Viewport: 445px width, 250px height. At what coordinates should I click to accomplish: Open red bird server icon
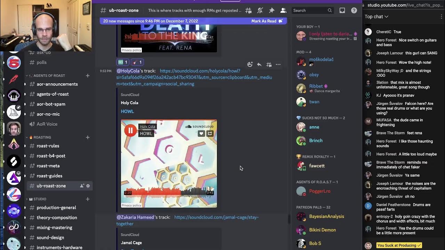pyautogui.click(x=14, y=79)
